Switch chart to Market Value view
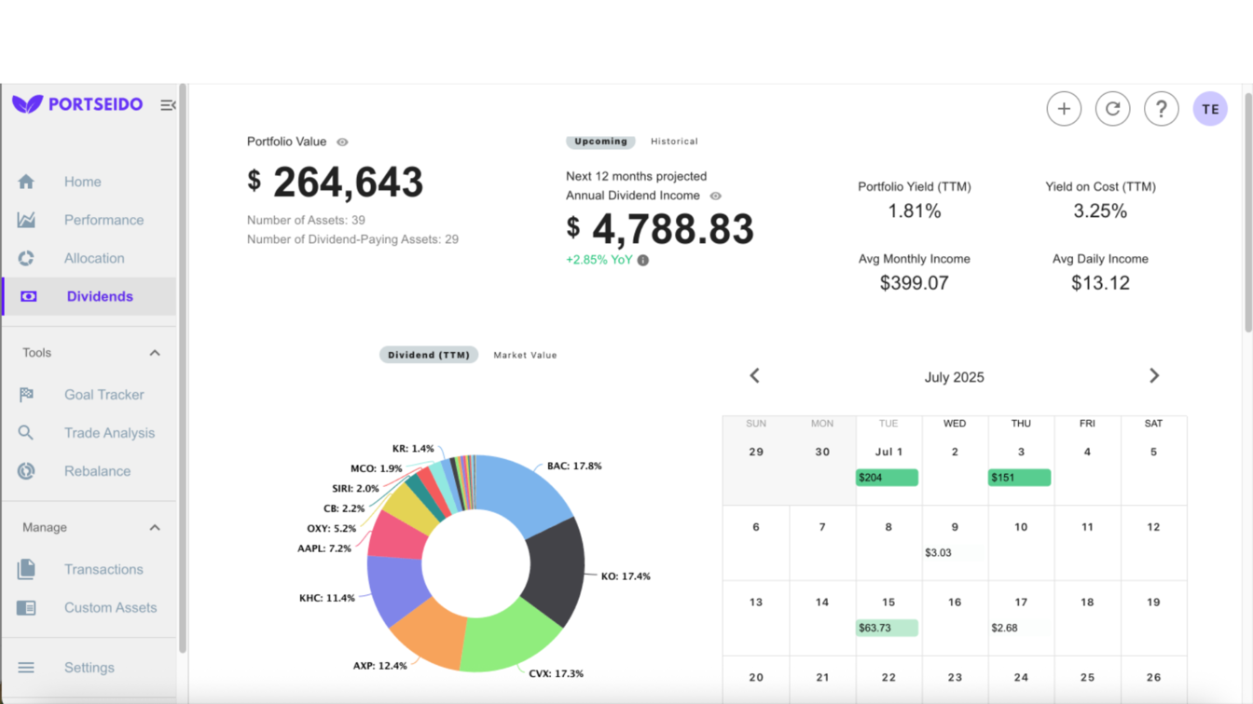 525,355
